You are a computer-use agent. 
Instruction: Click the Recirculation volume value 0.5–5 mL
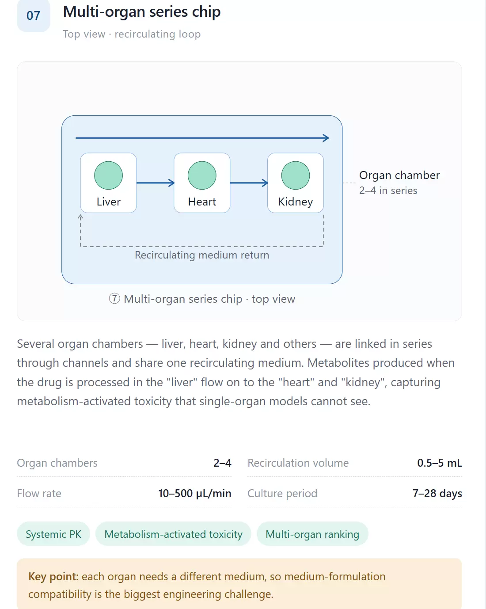coord(440,463)
